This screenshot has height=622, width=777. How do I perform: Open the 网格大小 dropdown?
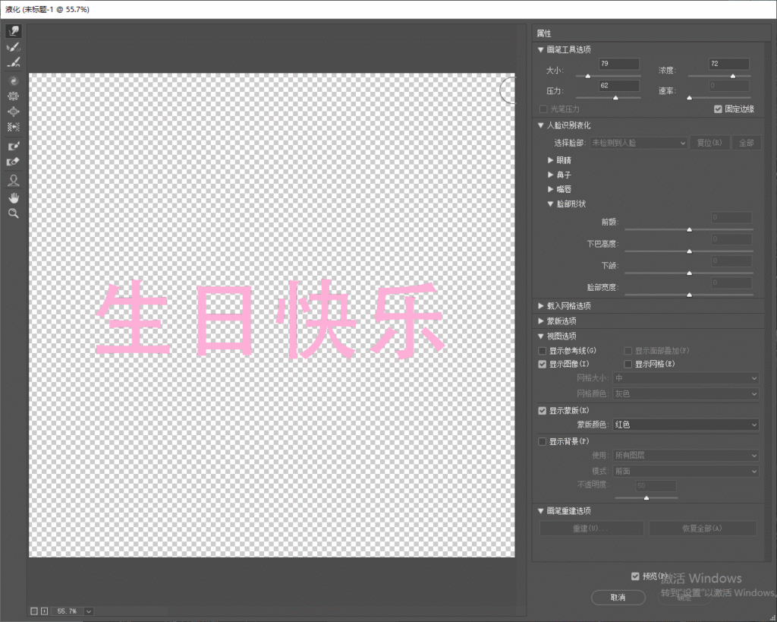pyautogui.click(x=686, y=378)
